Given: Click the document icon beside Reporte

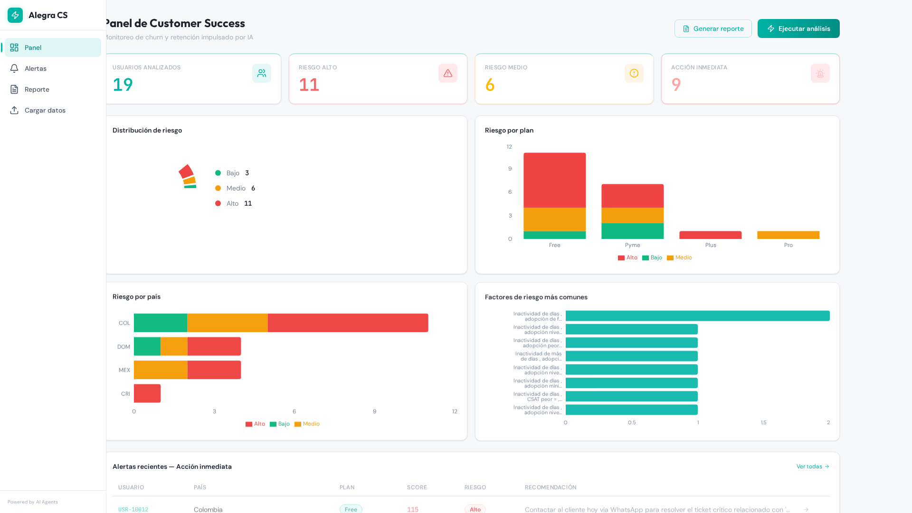Looking at the screenshot, I should point(14,89).
